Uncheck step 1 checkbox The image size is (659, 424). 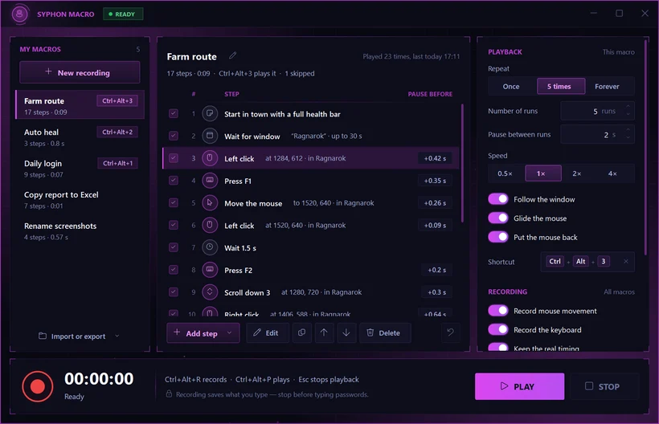tap(173, 113)
